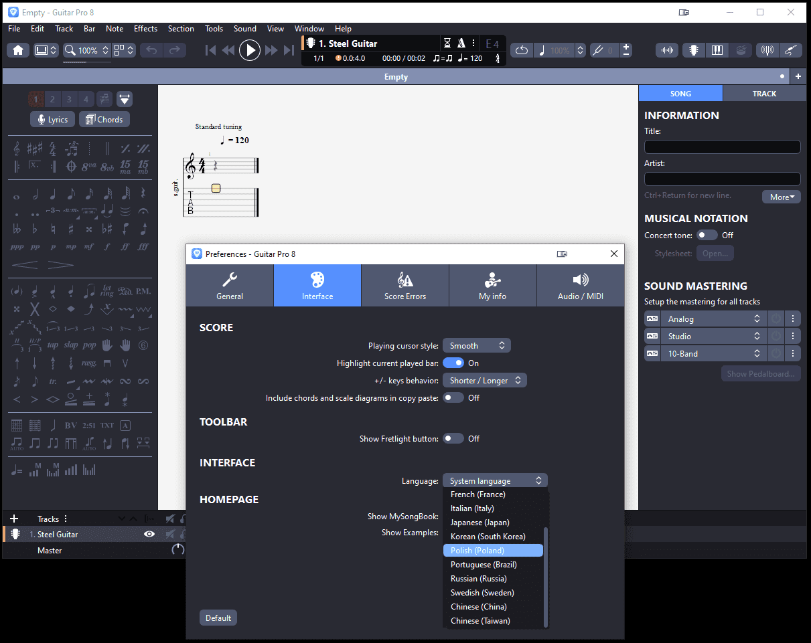Click the fast-forward transport icon

click(271, 50)
